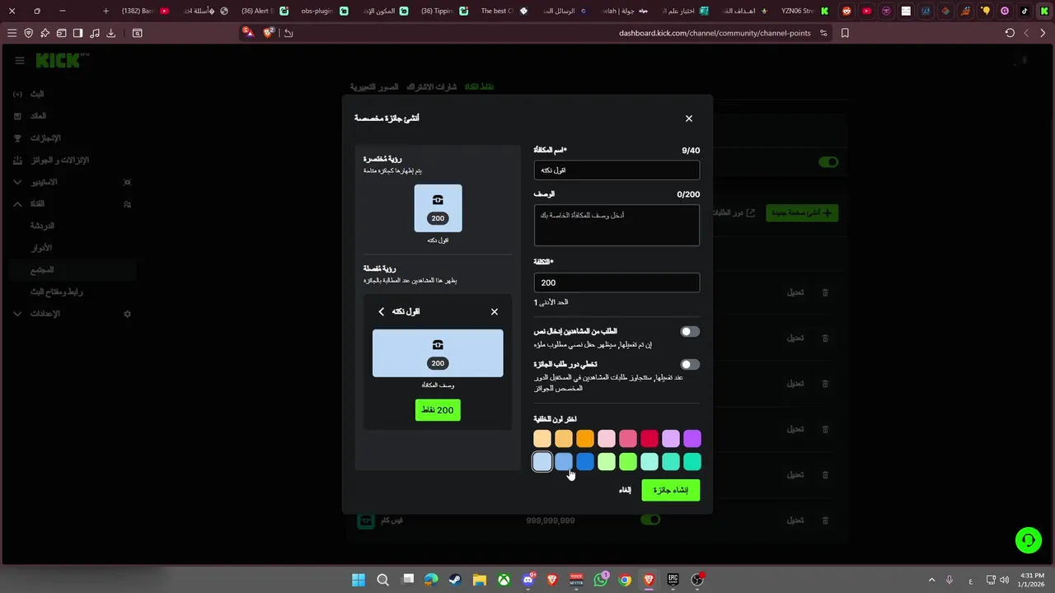
Task: Toggle the green channel points switch behind dialog
Action: 828,162
